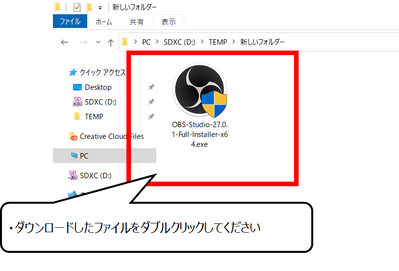Viewport: 399px width, 271px height.
Task: Click the Properties checkmark icon in title bar
Action: pos(77,7)
